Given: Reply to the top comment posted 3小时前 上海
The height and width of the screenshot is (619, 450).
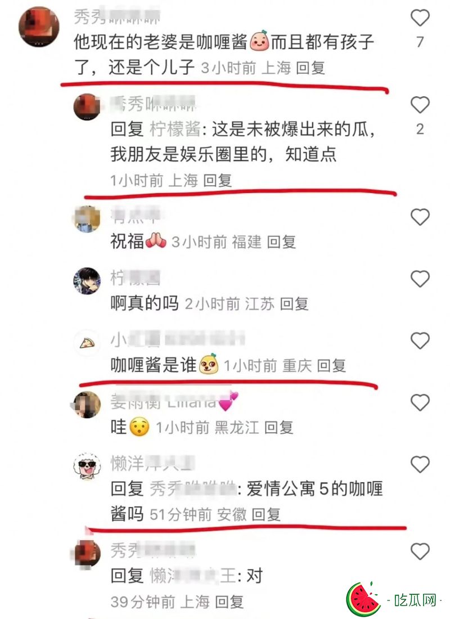Looking at the screenshot, I should tap(310, 68).
